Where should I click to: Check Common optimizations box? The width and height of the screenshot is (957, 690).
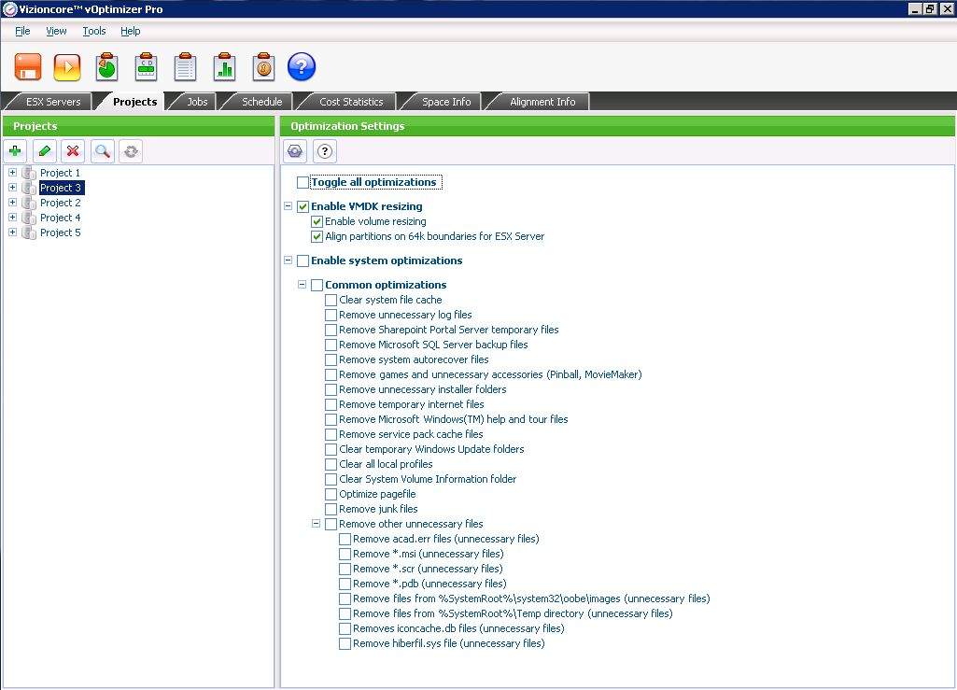click(x=317, y=285)
